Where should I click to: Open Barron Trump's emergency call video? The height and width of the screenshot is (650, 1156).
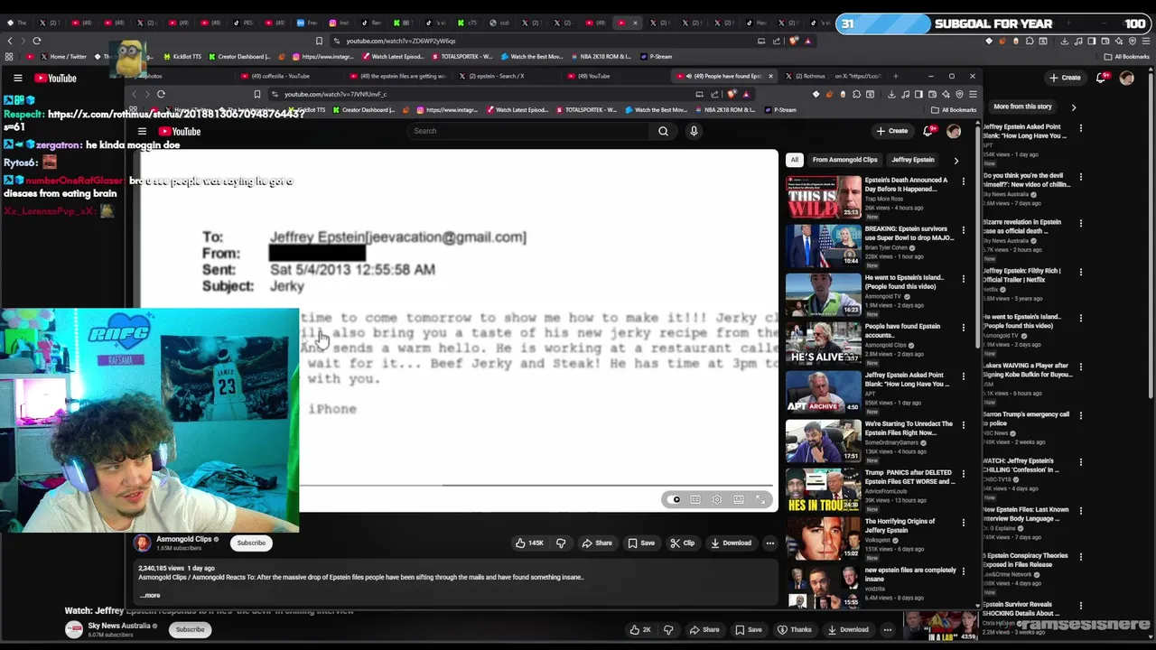pos(1026,419)
